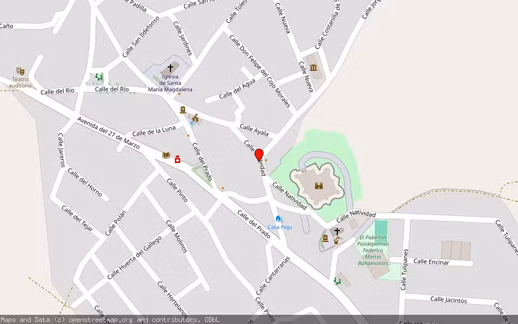
Task: Select the Calle del Agua label
Action: pos(237,89)
